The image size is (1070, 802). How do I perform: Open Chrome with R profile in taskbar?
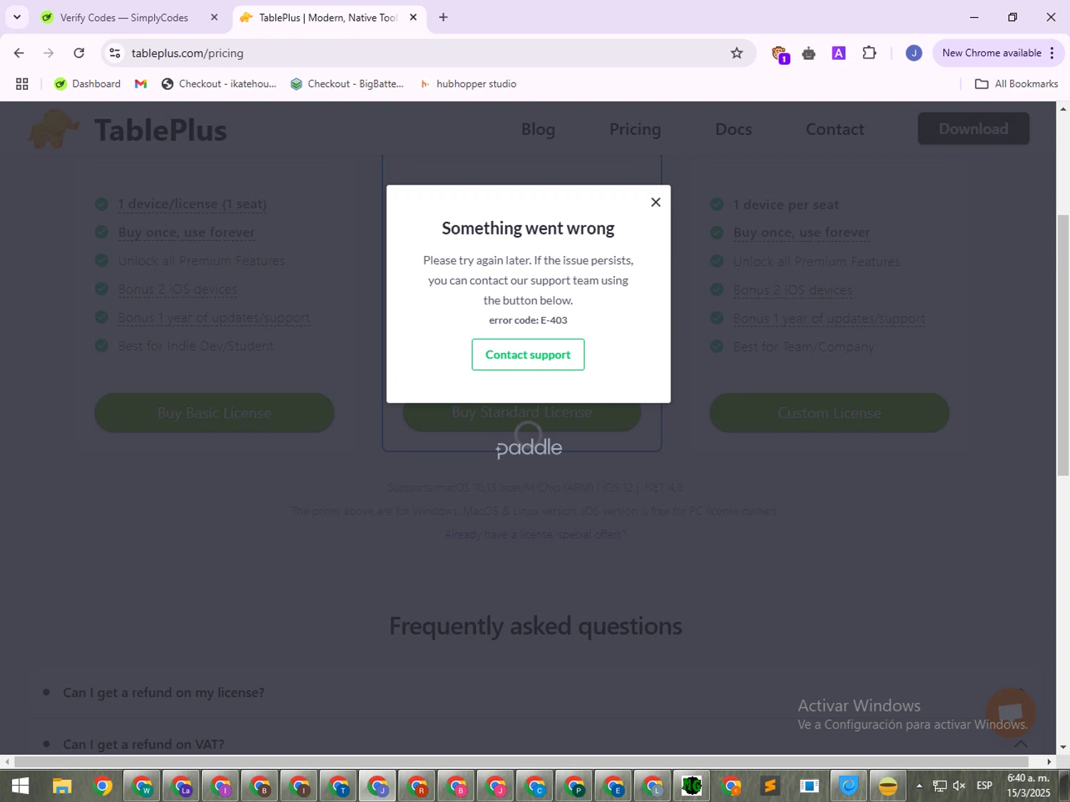[x=418, y=786]
